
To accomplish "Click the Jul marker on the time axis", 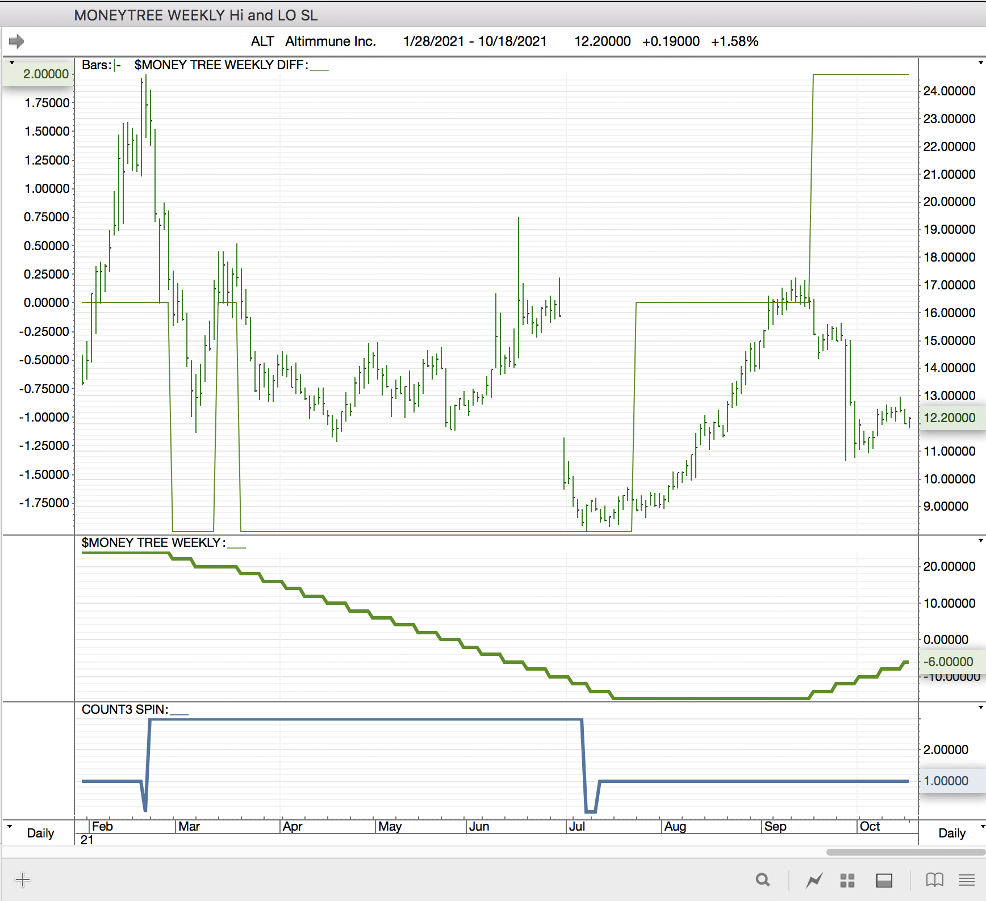I will click(577, 827).
